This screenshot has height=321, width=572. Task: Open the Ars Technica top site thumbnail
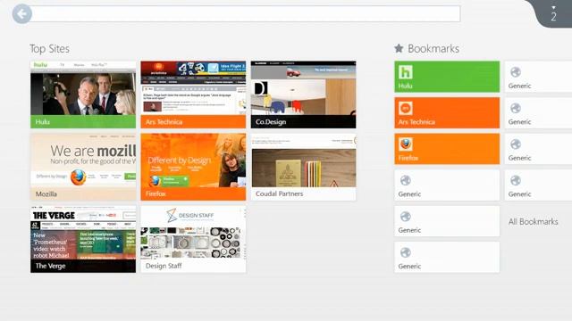[x=193, y=95]
